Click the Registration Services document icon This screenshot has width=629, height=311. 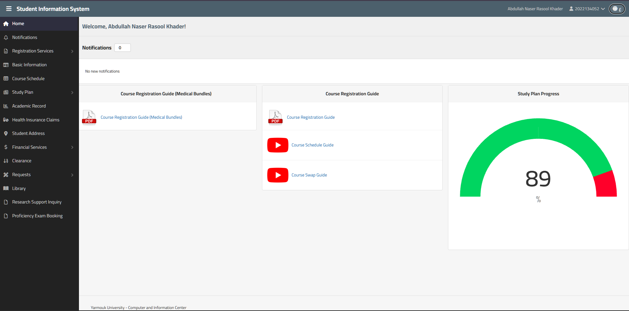[x=6, y=51]
